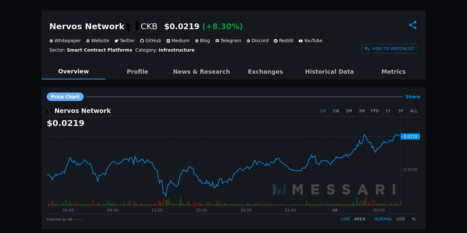Open the Discord link
The width and height of the screenshot is (467, 233).
coord(257,41)
